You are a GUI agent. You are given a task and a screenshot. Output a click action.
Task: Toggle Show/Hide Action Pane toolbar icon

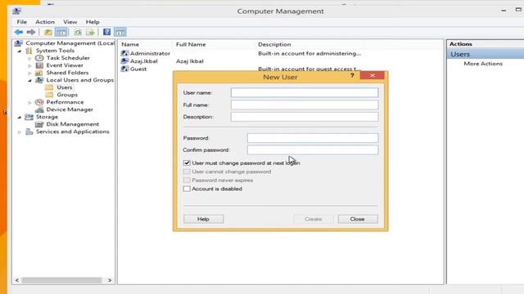click(120, 32)
